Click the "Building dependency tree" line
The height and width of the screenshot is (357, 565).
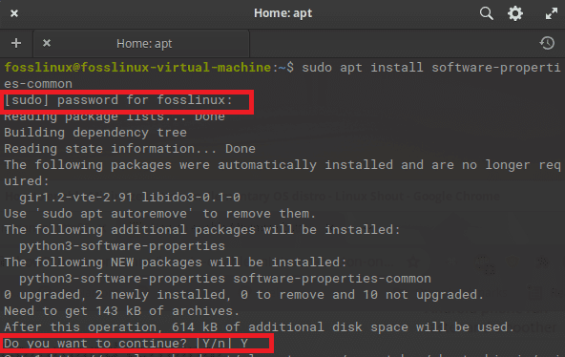(x=95, y=133)
